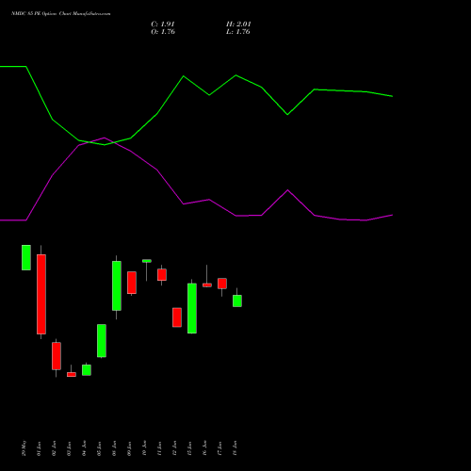Image resolution: width=471 pixels, height=471 pixels.
Task: Click the green 29 May candlestick
Action: click(26, 257)
